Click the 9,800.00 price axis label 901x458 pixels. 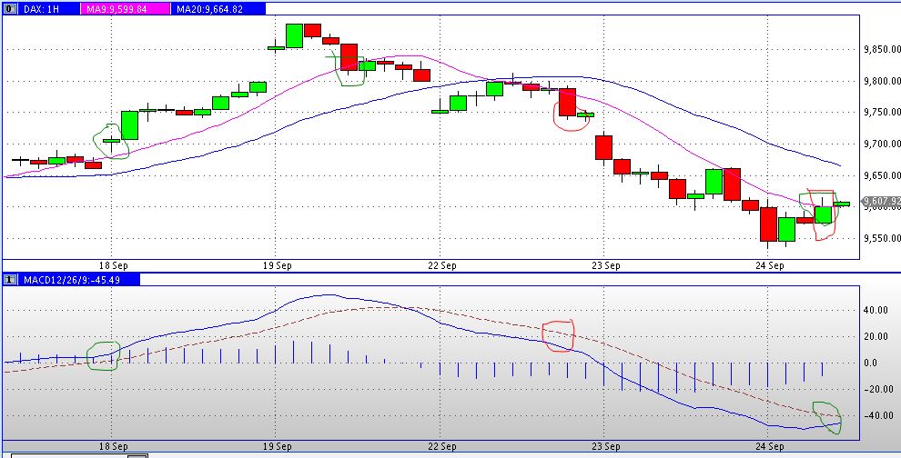click(882, 82)
